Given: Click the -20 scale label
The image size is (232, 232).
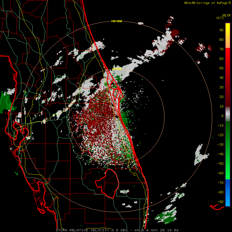Looking at the screenshot, I should (220, 135).
